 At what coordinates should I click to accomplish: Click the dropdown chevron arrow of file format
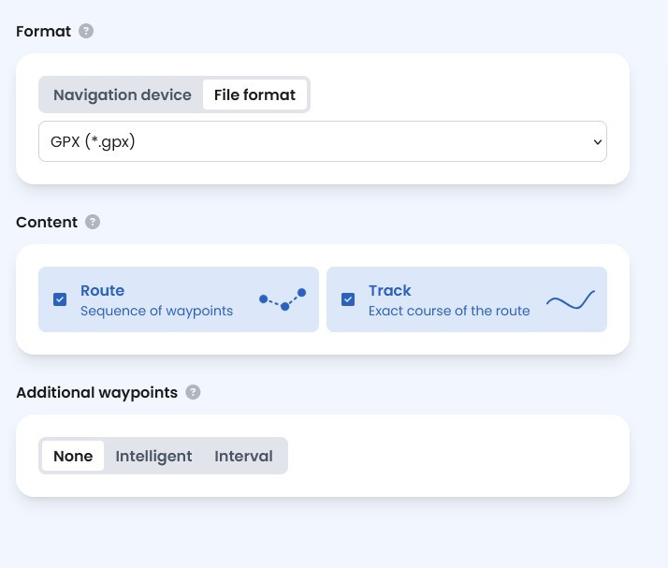point(598,142)
